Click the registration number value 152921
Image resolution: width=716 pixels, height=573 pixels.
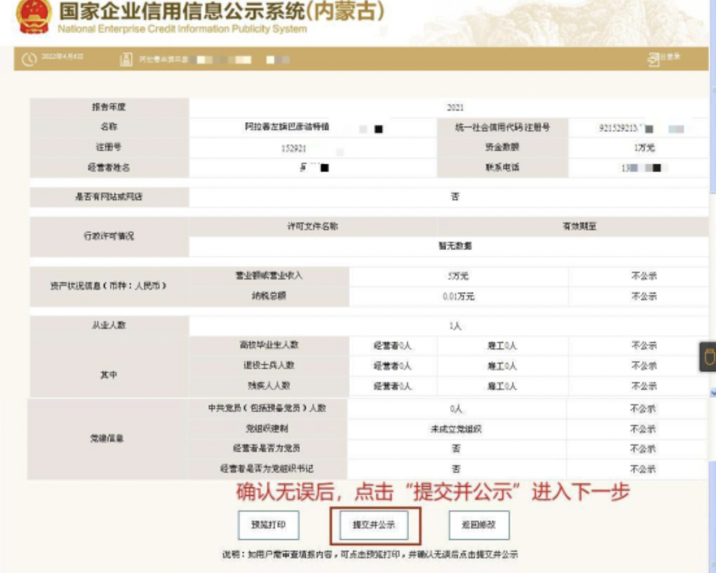(x=294, y=148)
